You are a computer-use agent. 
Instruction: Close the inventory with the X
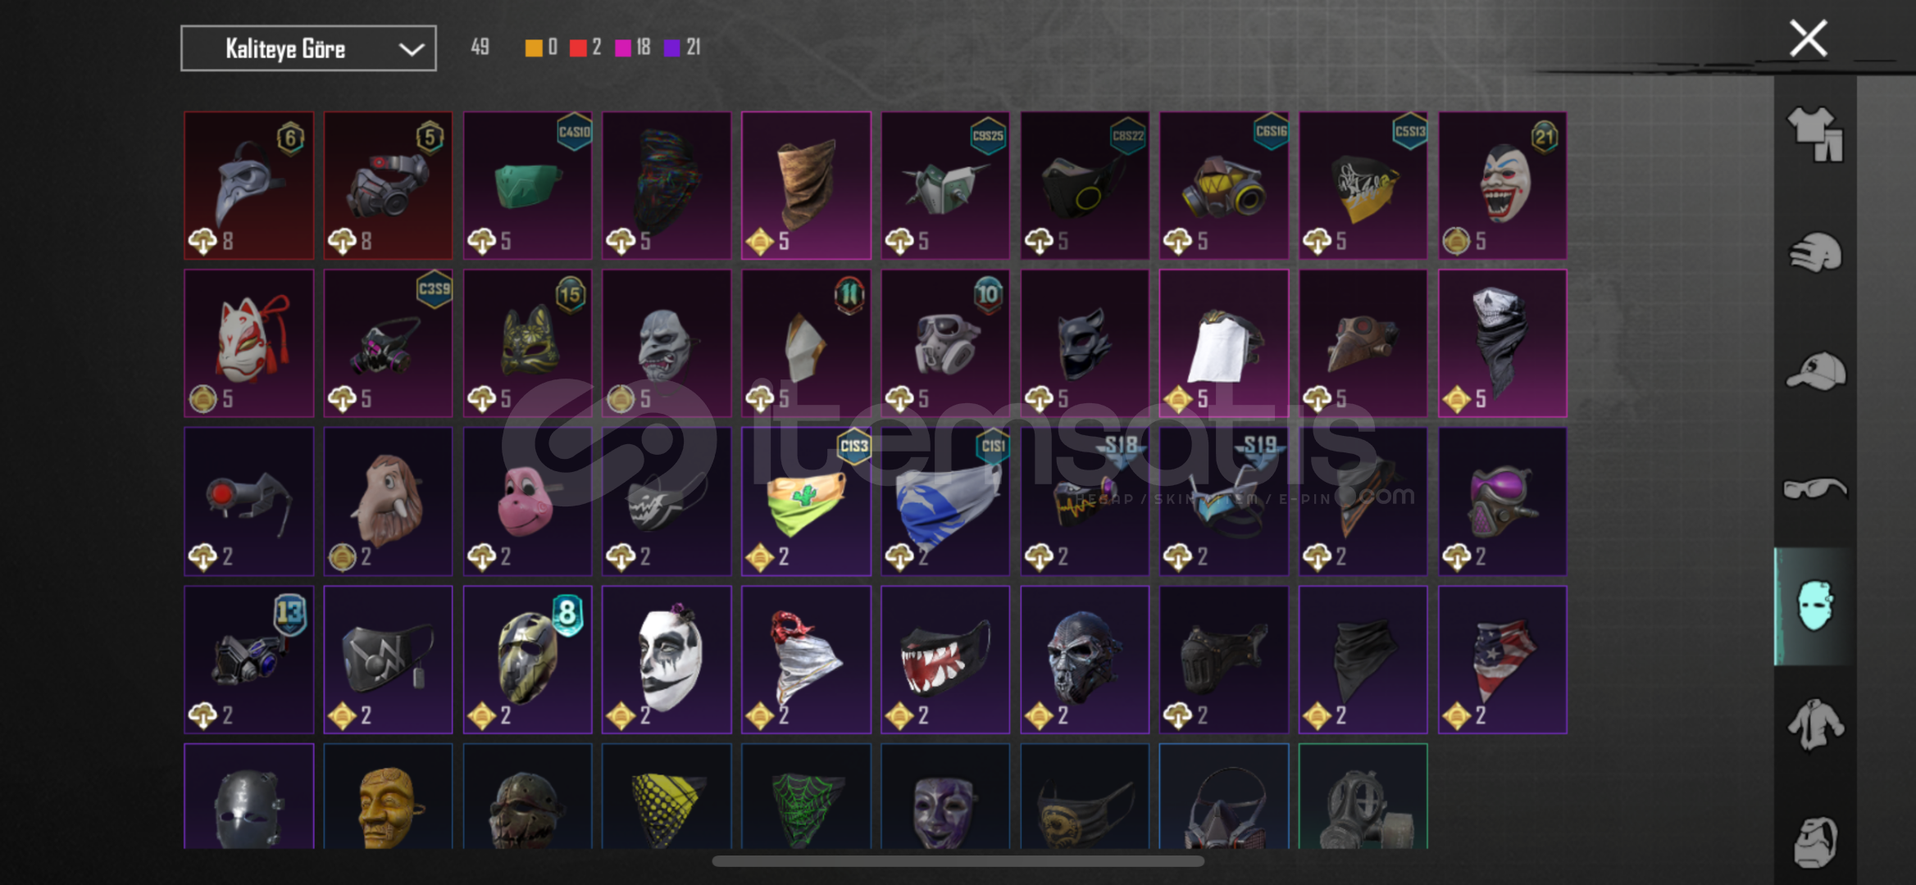tap(1808, 39)
